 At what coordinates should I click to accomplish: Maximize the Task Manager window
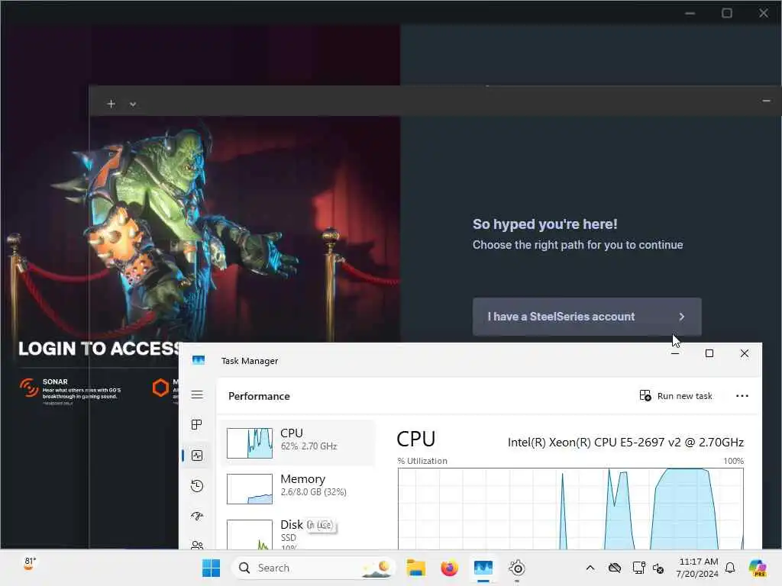click(709, 353)
